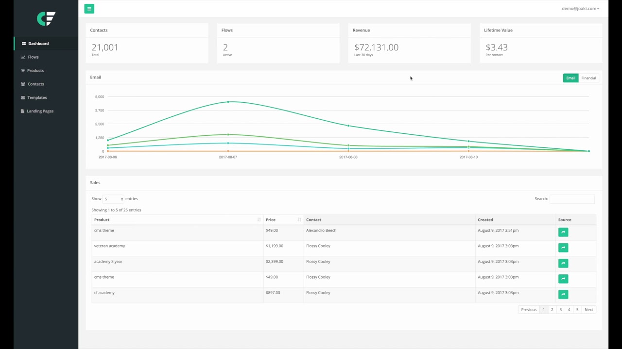Click the Created column header
The image size is (622, 349).
pyautogui.click(x=515, y=220)
